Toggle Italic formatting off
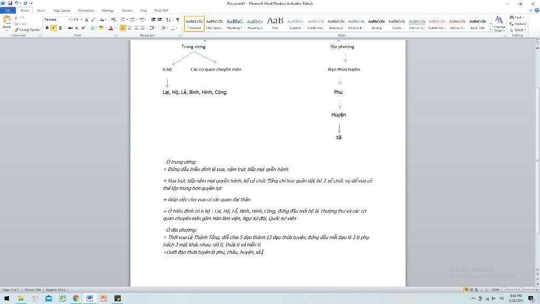 point(54,28)
